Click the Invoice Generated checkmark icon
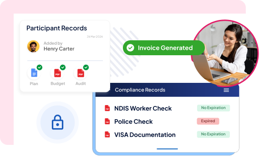The width and height of the screenshot is (264, 163). [130, 48]
